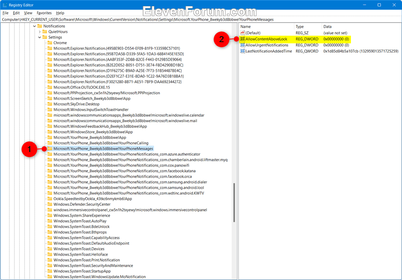Image resolution: width=402 pixels, height=280 pixels.
Task: Click the Microsoft.ScreenSketch folder icon
Action: click(x=50, y=99)
